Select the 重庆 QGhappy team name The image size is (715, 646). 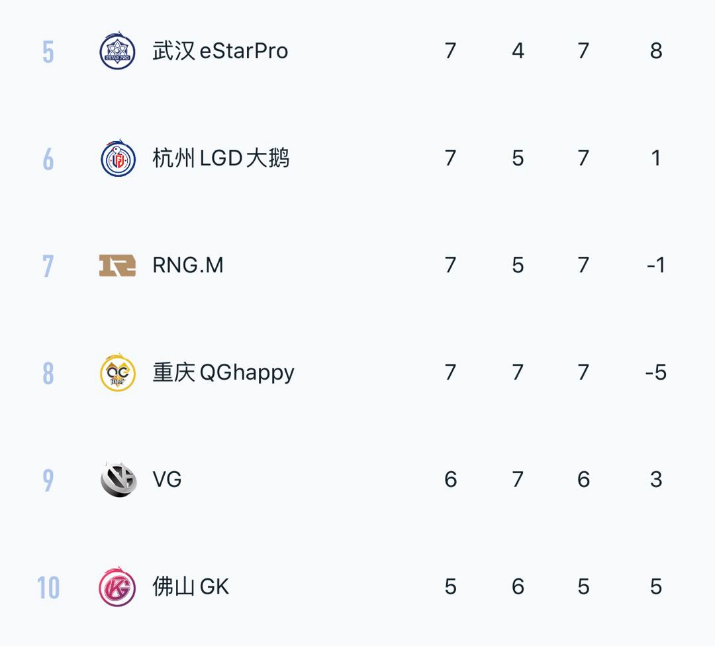[x=224, y=373]
